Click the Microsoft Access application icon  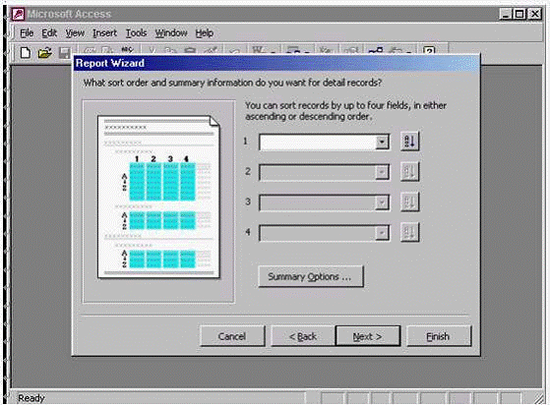coord(18,14)
